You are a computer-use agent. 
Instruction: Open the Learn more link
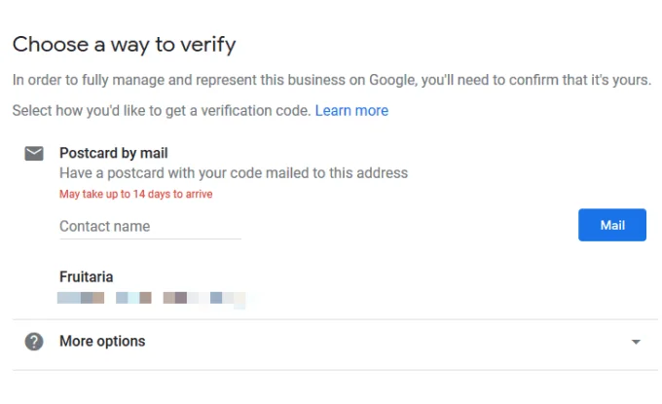[x=351, y=111]
